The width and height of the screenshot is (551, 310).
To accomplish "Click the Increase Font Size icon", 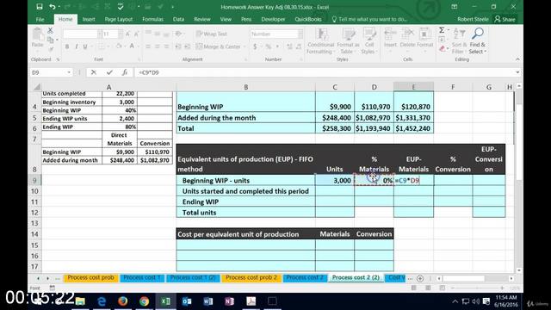I will click(127, 34).
